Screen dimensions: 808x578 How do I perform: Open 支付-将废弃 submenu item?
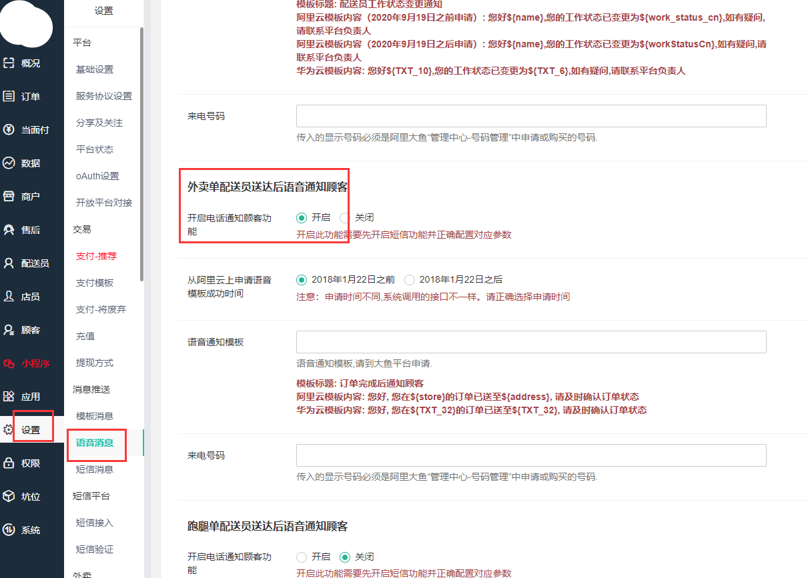[x=101, y=309]
